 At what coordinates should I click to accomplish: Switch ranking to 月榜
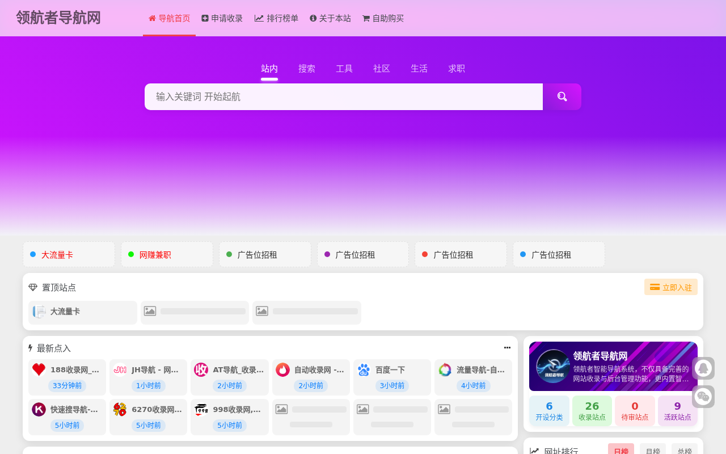(653, 449)
